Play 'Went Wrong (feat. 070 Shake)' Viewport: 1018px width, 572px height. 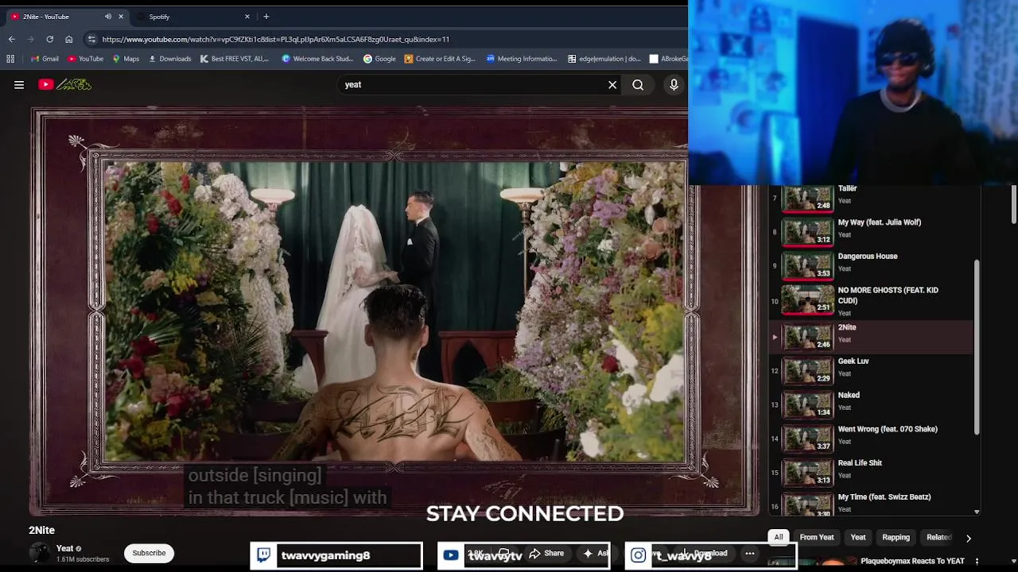pyautogui.click(x=871, y=439)
